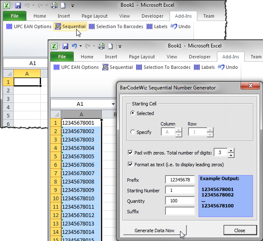Decrease total number of digits
Image resolution: width=263 pixels, height=241 pixels.
[231, 155]
